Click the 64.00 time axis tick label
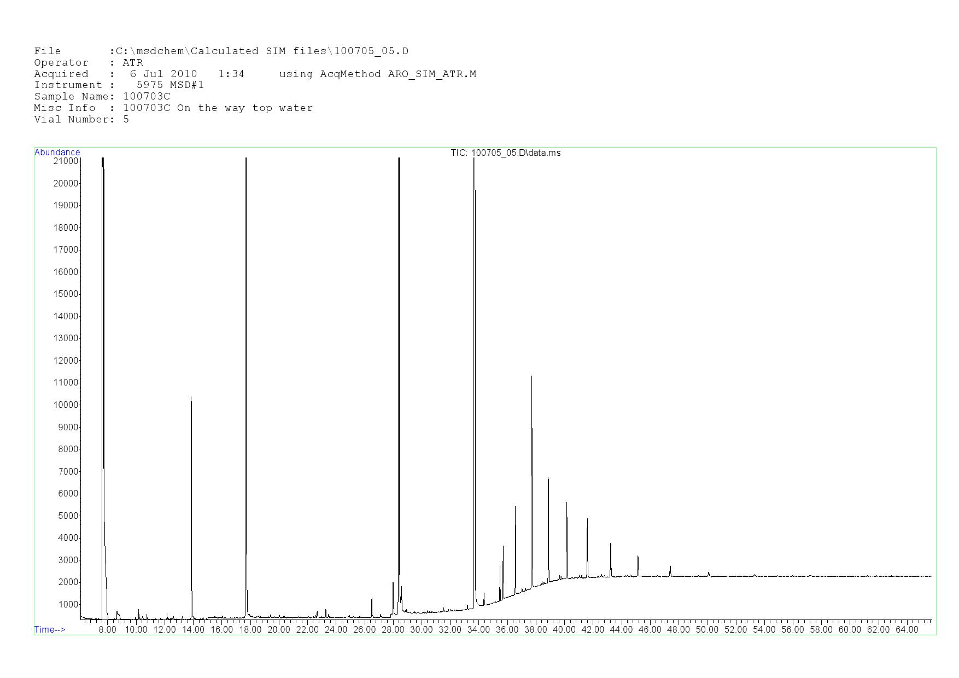The width and height of the screenshot is (959, 678). (x=907, y=630)
